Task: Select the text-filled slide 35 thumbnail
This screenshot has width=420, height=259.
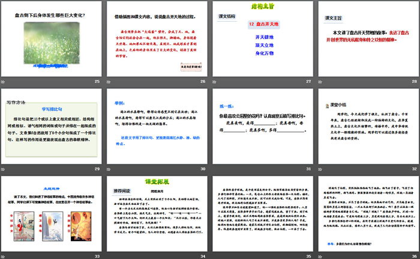Action: tap(262, 213)
